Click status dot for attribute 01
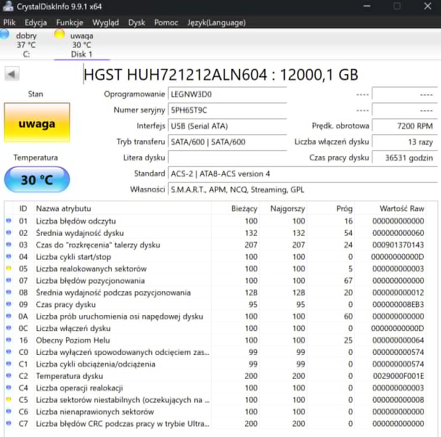The width and height of the screenshot is (441, 437). point(8,221)
